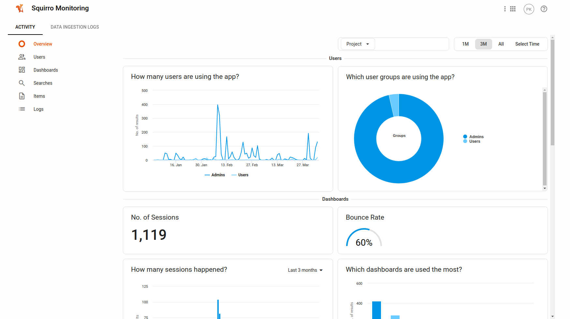Toggle the Users series in line chart legend
Image resolution: width=570 pixels, height=319 pixels.
pos(240,175)
